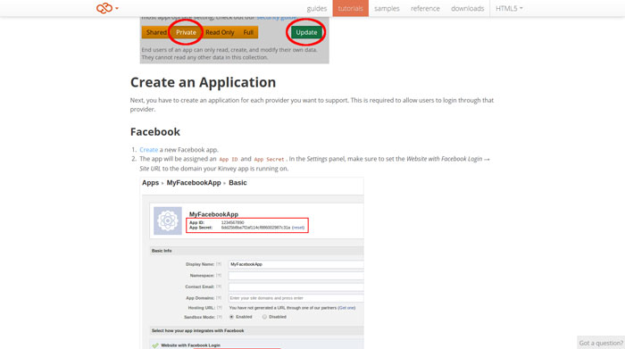Select the Full permission button

(248, 32)
